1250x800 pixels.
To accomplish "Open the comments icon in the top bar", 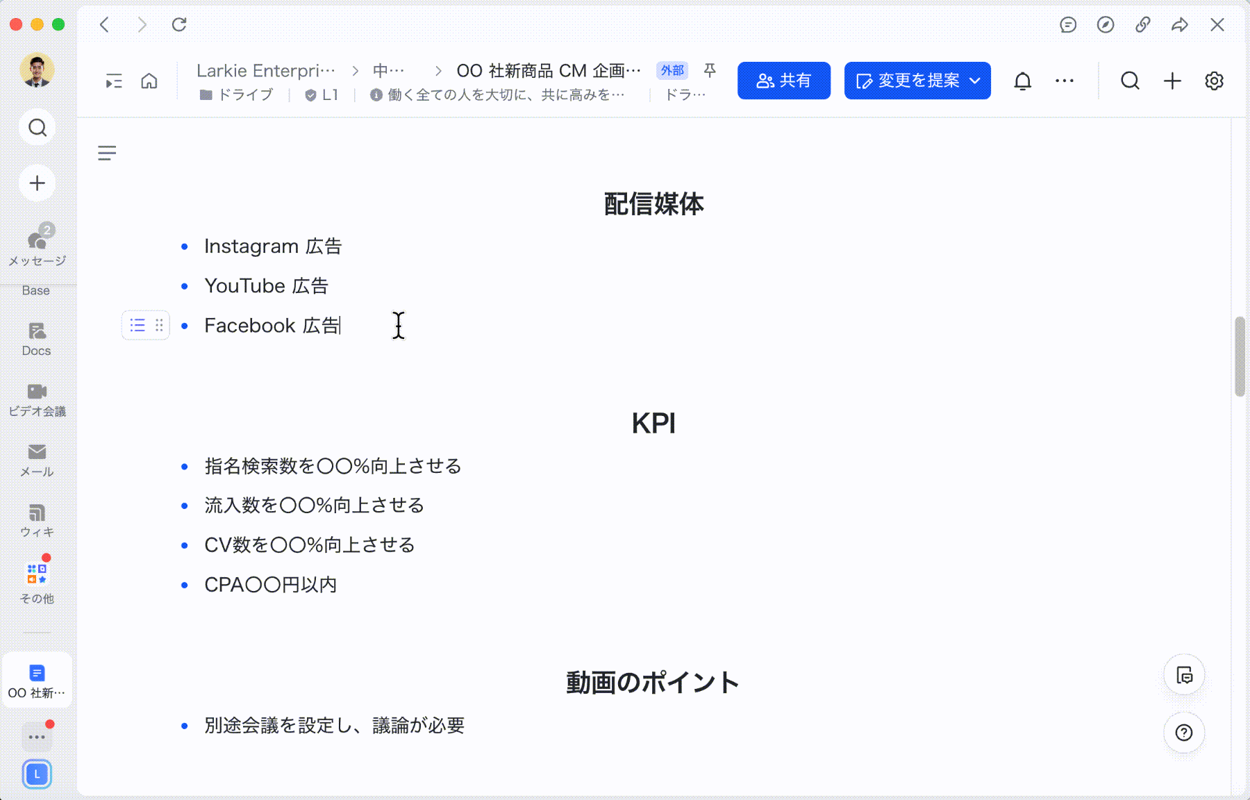I will click(x=1068, y=25).
